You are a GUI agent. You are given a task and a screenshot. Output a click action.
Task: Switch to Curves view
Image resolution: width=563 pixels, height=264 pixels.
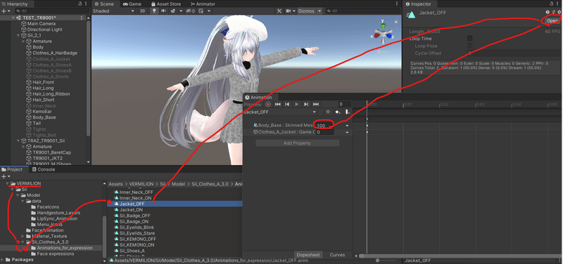coord(338,255)
